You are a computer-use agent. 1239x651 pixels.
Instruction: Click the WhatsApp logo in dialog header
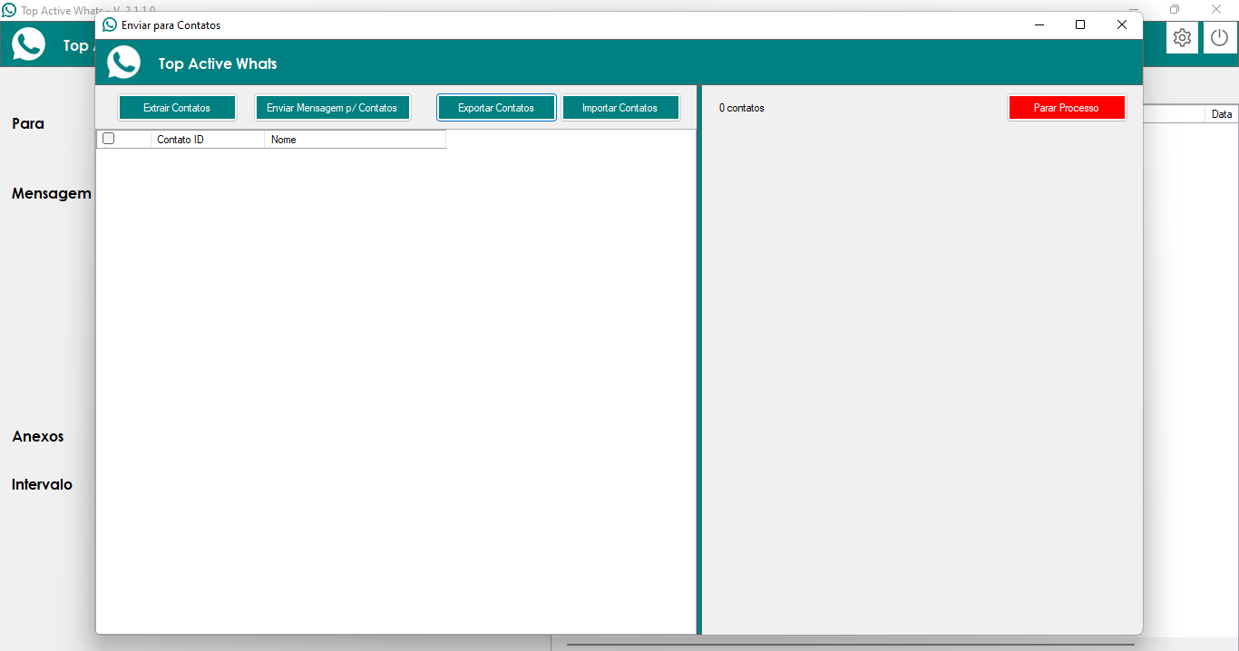124,63
